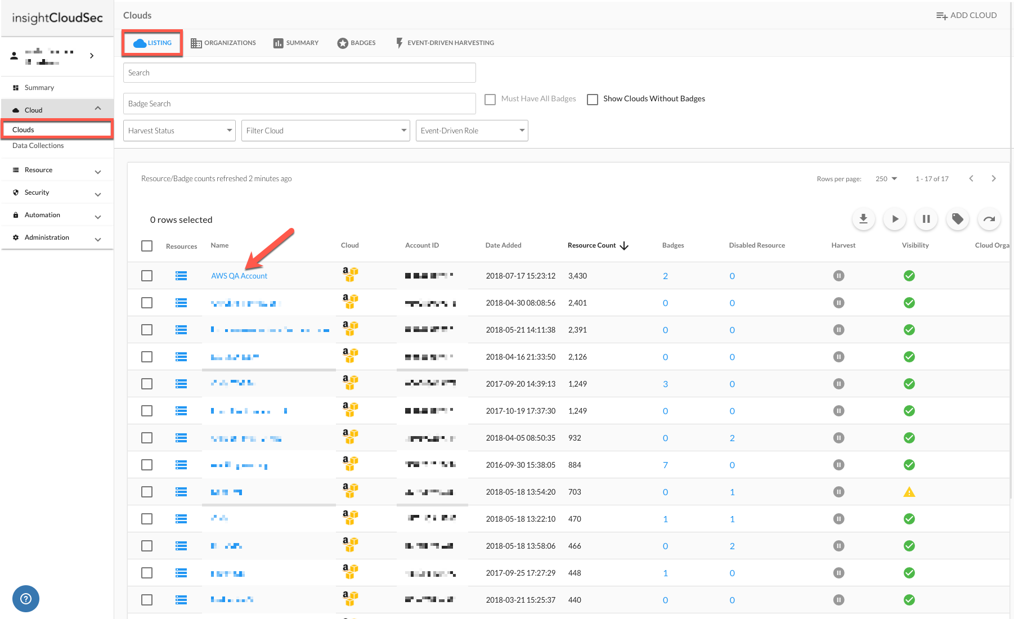Image resolution: width=1014 pixels, height=619 pixels.
Task: Open resources list icon in the 2,126 row
Action: point(181,357)
